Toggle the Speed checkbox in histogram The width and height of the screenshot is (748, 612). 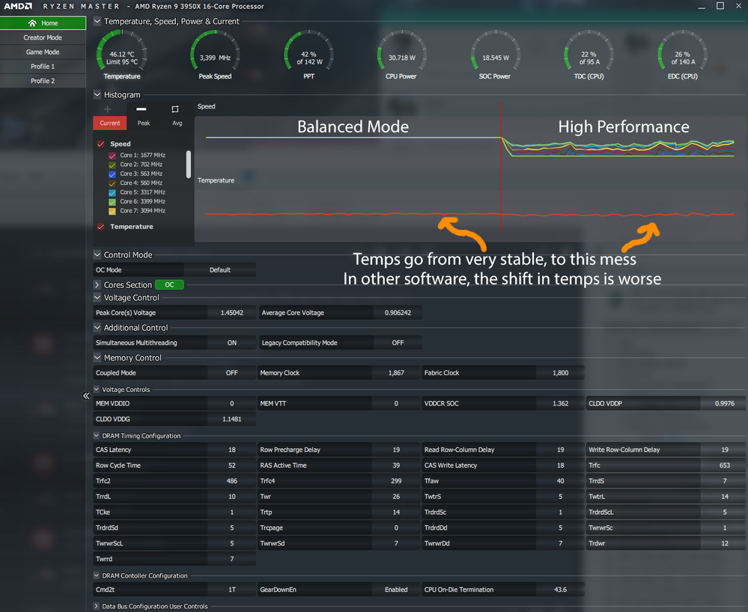pos(100,144)
